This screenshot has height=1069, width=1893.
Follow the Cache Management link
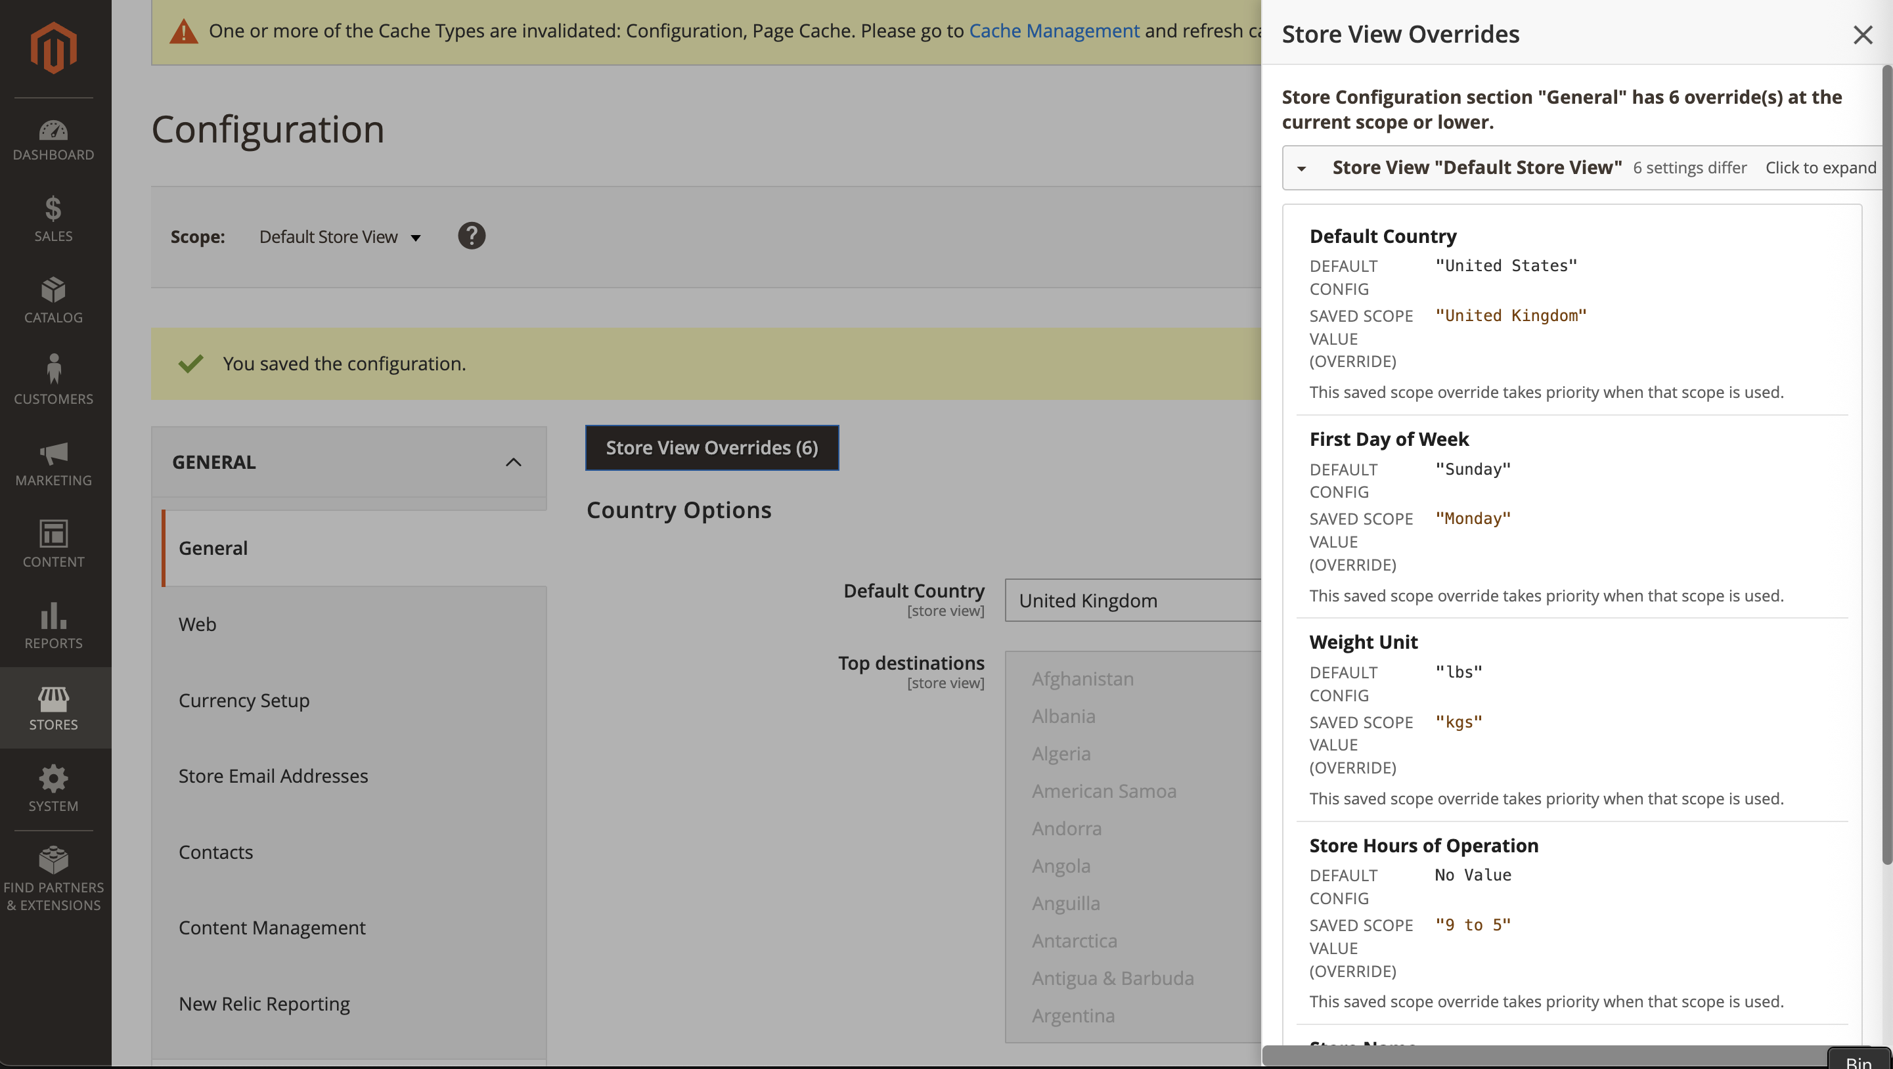(x=1054, y=30)
